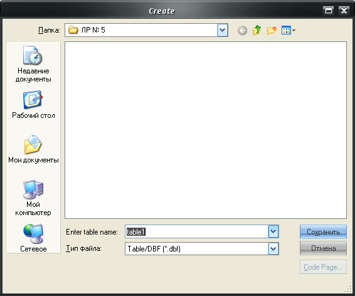Go to Рабочий стол location
Screen dimensions: 355x296
(x=33, y=105)
